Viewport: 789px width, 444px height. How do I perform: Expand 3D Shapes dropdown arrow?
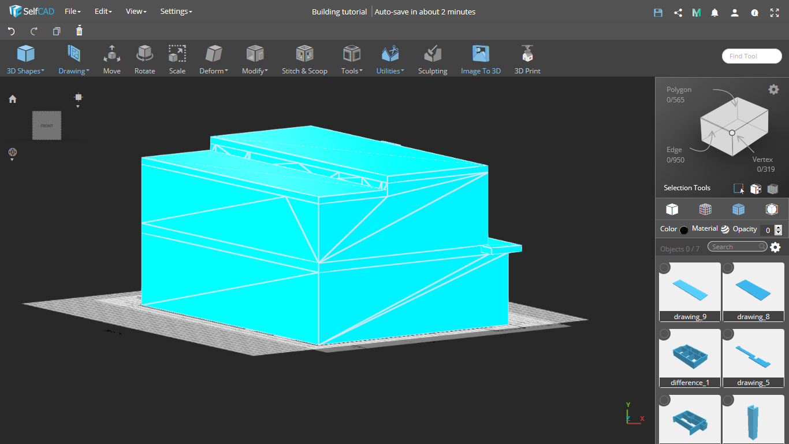point(43,71)
